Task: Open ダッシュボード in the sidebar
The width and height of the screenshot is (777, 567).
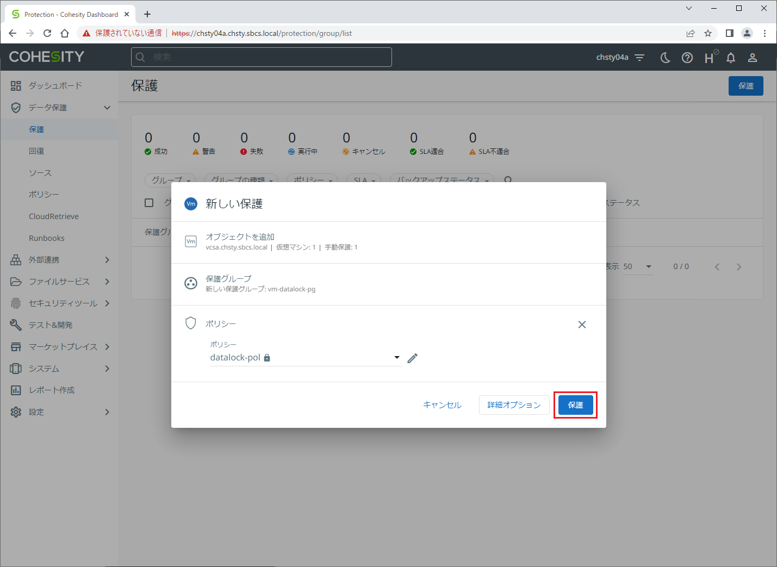Action: click(55, 86)
